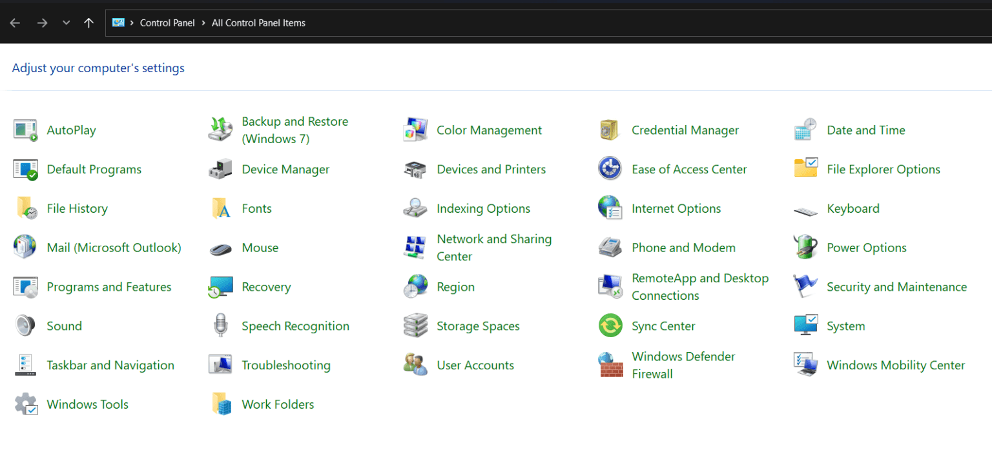992x459 pixels.
Task: Open the Keyboard icon
Action: pos(806,210)
